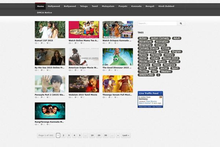Click heart icon under Watch Online Mamu Tea
The image size is (220, 147).
coord(81,43)
